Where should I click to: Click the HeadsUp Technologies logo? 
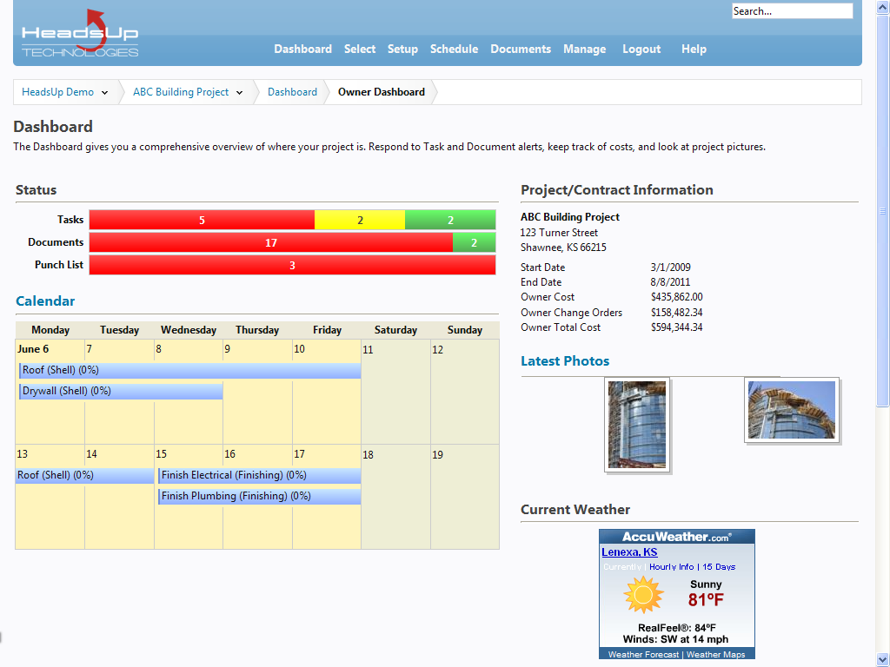80,35
